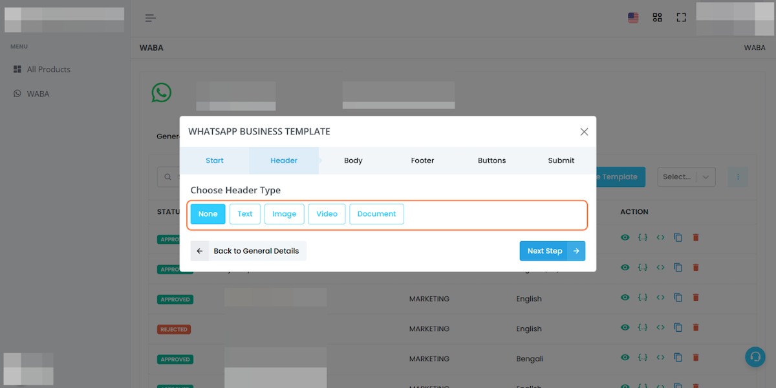Preview the REJECTED template with eye icon

tap(625, 329)
